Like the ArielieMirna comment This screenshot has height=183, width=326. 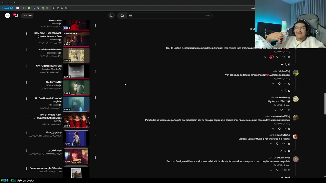[x=289, y=110]
